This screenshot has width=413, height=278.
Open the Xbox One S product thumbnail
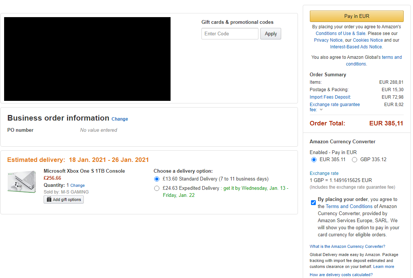[22, 182]
